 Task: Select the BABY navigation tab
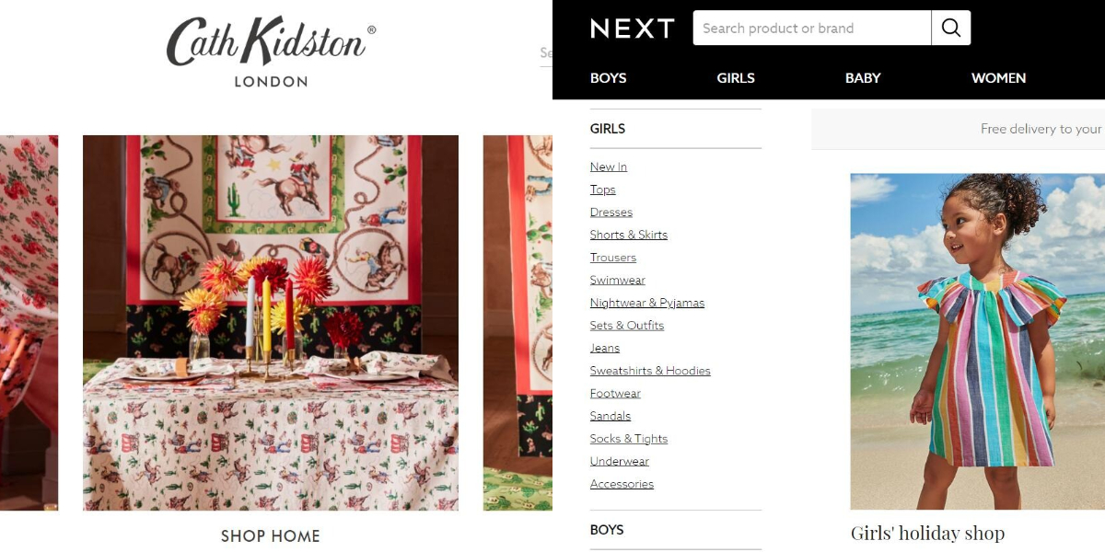pos(863,78)
